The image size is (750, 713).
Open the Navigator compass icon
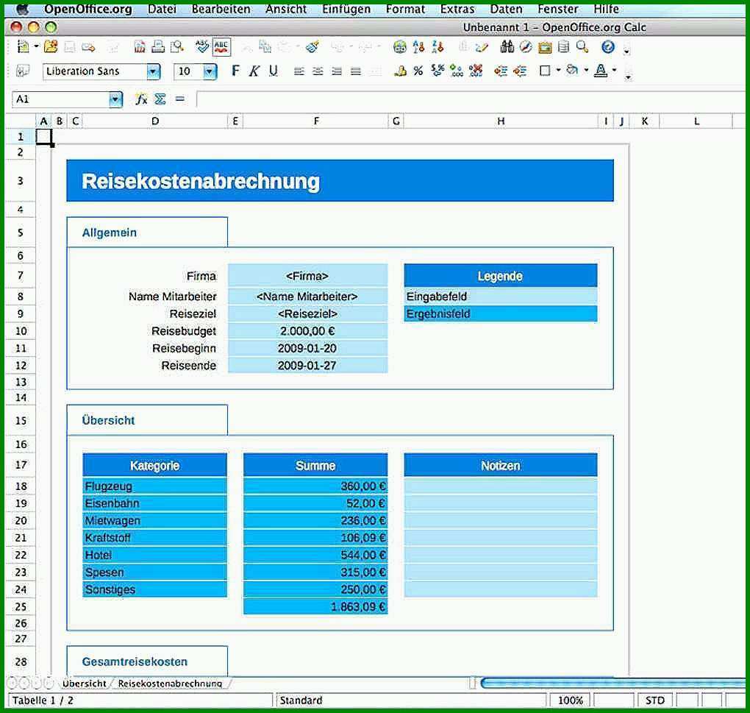[525, 47]
